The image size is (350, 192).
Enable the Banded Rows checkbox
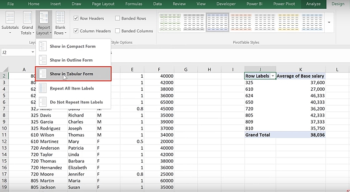[118, 18]
